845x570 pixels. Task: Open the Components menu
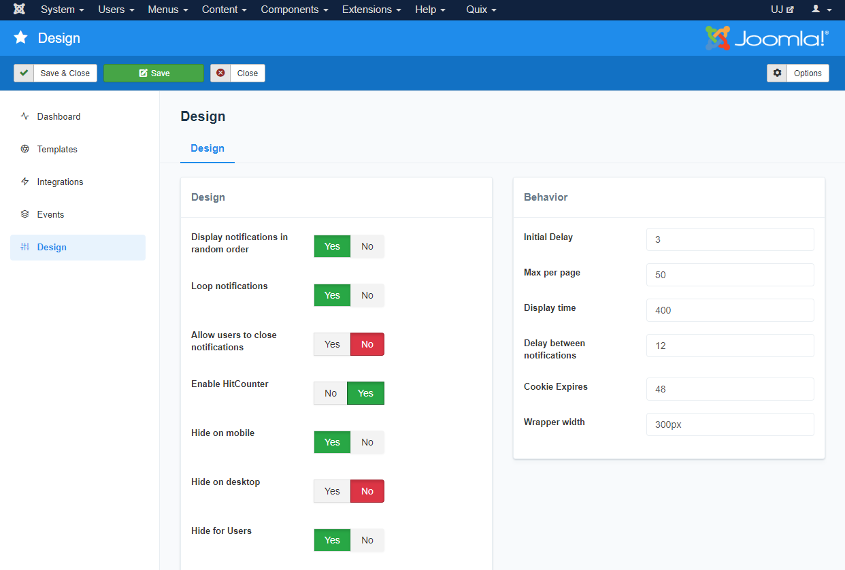(294, 10)
